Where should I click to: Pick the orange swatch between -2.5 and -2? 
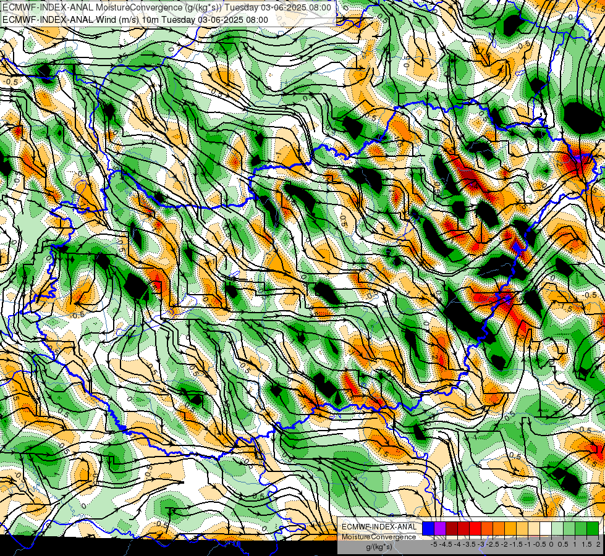[499, 528]
